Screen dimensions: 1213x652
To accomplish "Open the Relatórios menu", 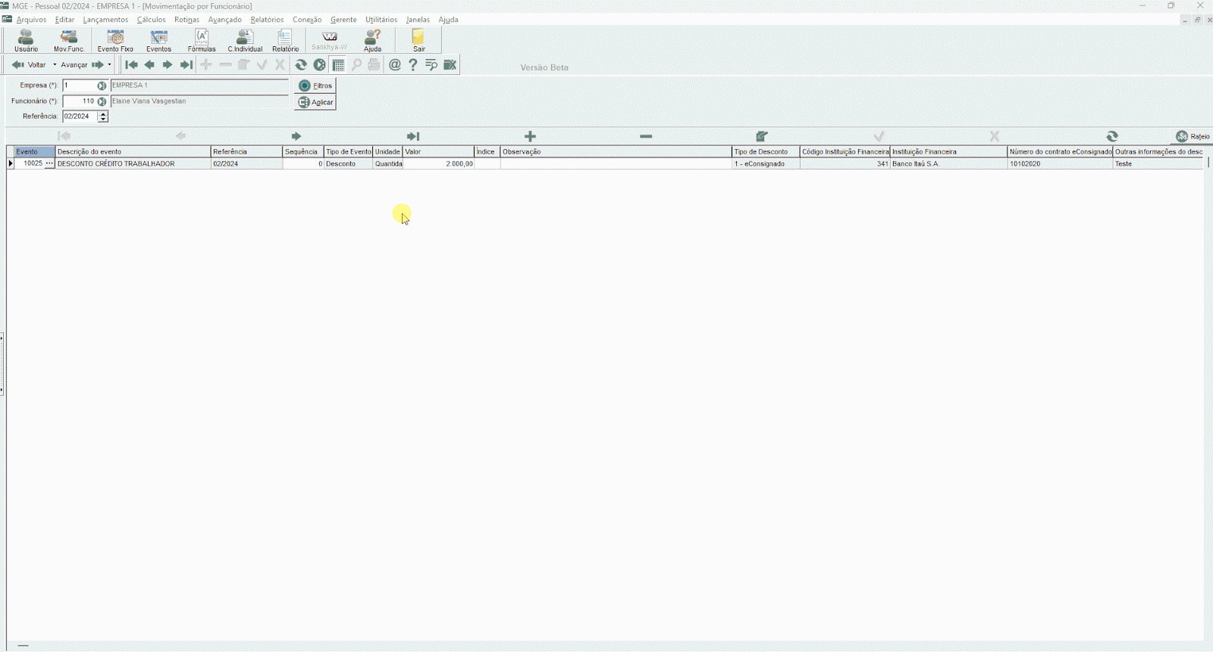I will coord(267,20).
